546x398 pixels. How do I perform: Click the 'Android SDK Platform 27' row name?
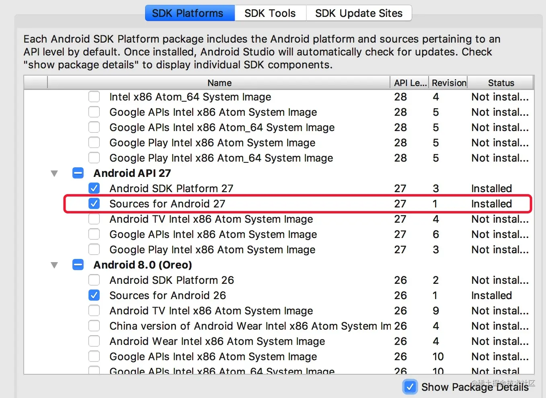click(x=171, y=189)
